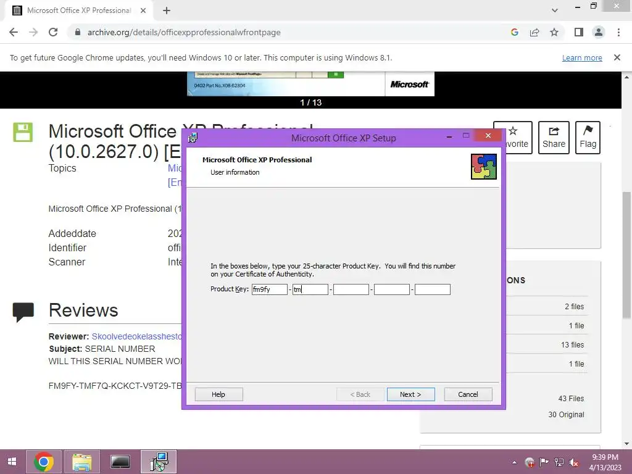Viewport: 632px width, 474px height.
Task: Open the Chrome profile avatar
Action: pyautogui.click(x=599, y=32)
